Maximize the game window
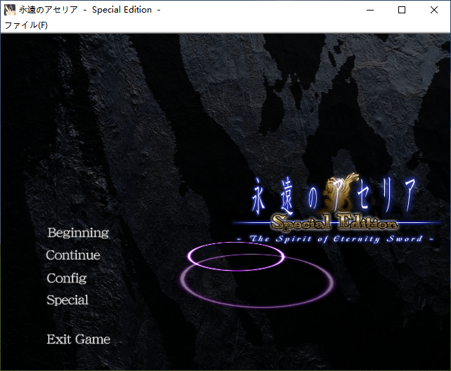Screen dimensions: 451x371 [402, 10]
